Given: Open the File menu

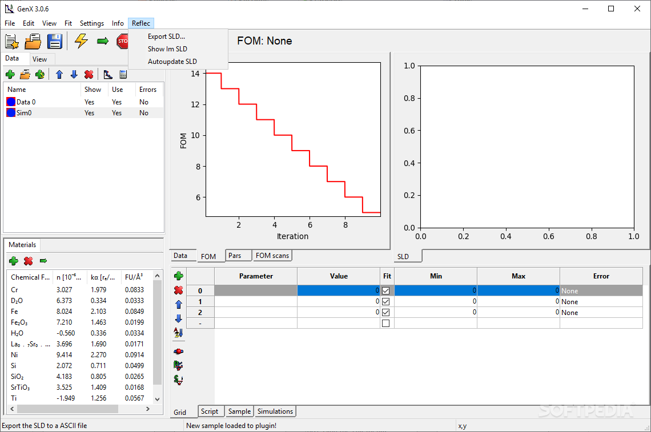Looking at the screenshot, I should point(10,23).
